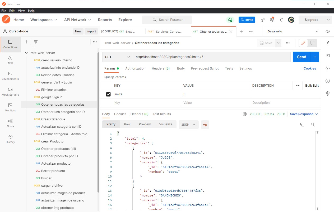This screenshot has width=334, height=212.
Task: Click the notifications bell icon
Action: click(282, 20)
